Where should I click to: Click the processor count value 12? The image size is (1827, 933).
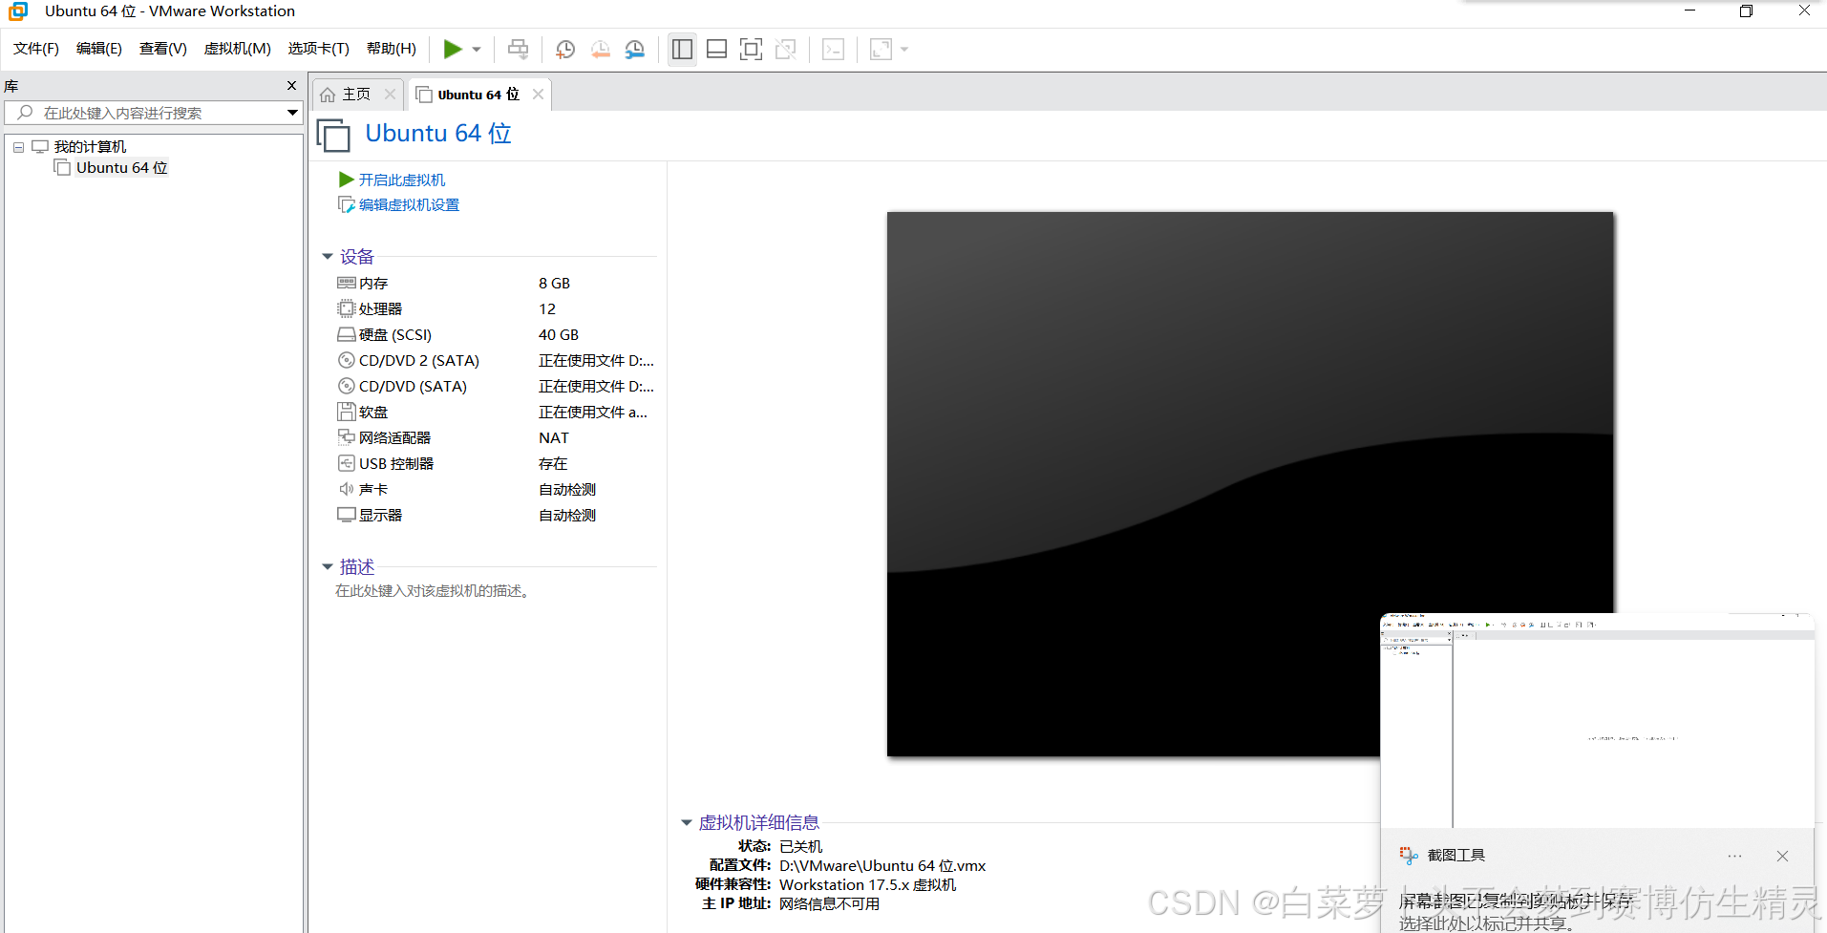[547, 309]
